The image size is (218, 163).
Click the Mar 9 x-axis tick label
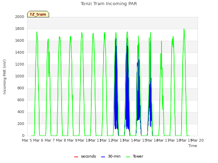coord(72,140)
